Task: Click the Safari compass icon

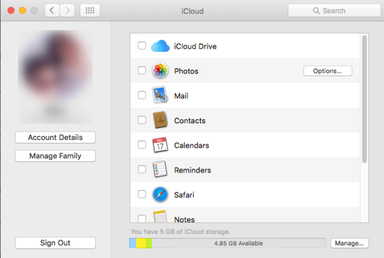Action: pyautogui.click(x=160, y=195)
